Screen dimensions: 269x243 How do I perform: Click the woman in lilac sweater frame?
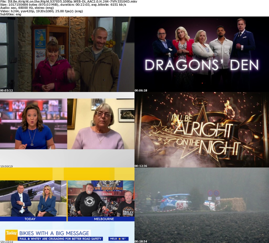(101, 124)
